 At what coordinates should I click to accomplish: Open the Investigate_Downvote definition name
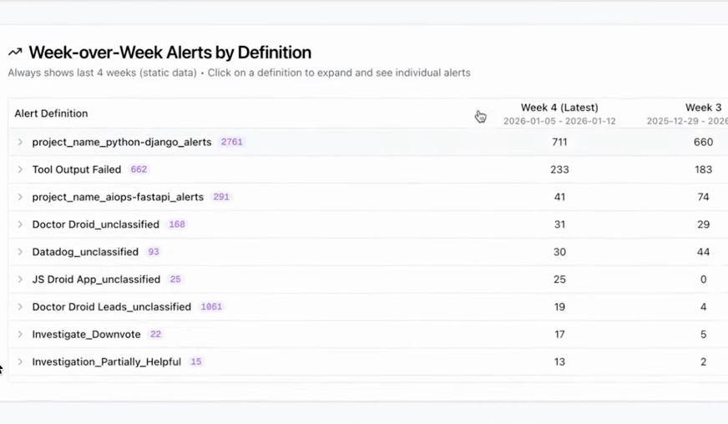pos(86,335)
